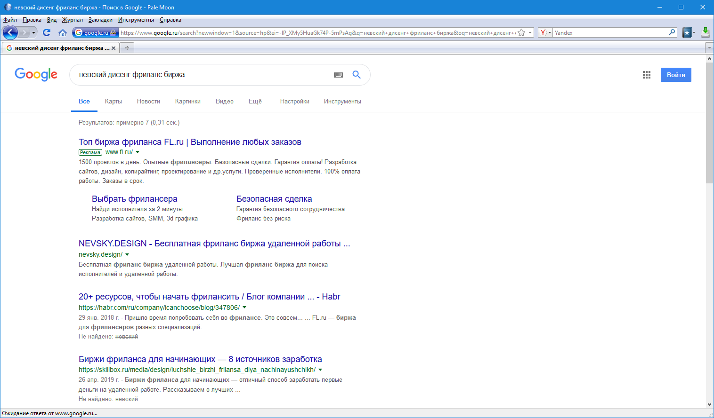This screenshot has width=714, height=418.
Task: Click the magnifier in the Yandex search box
Action: click(x=672, y=32)
